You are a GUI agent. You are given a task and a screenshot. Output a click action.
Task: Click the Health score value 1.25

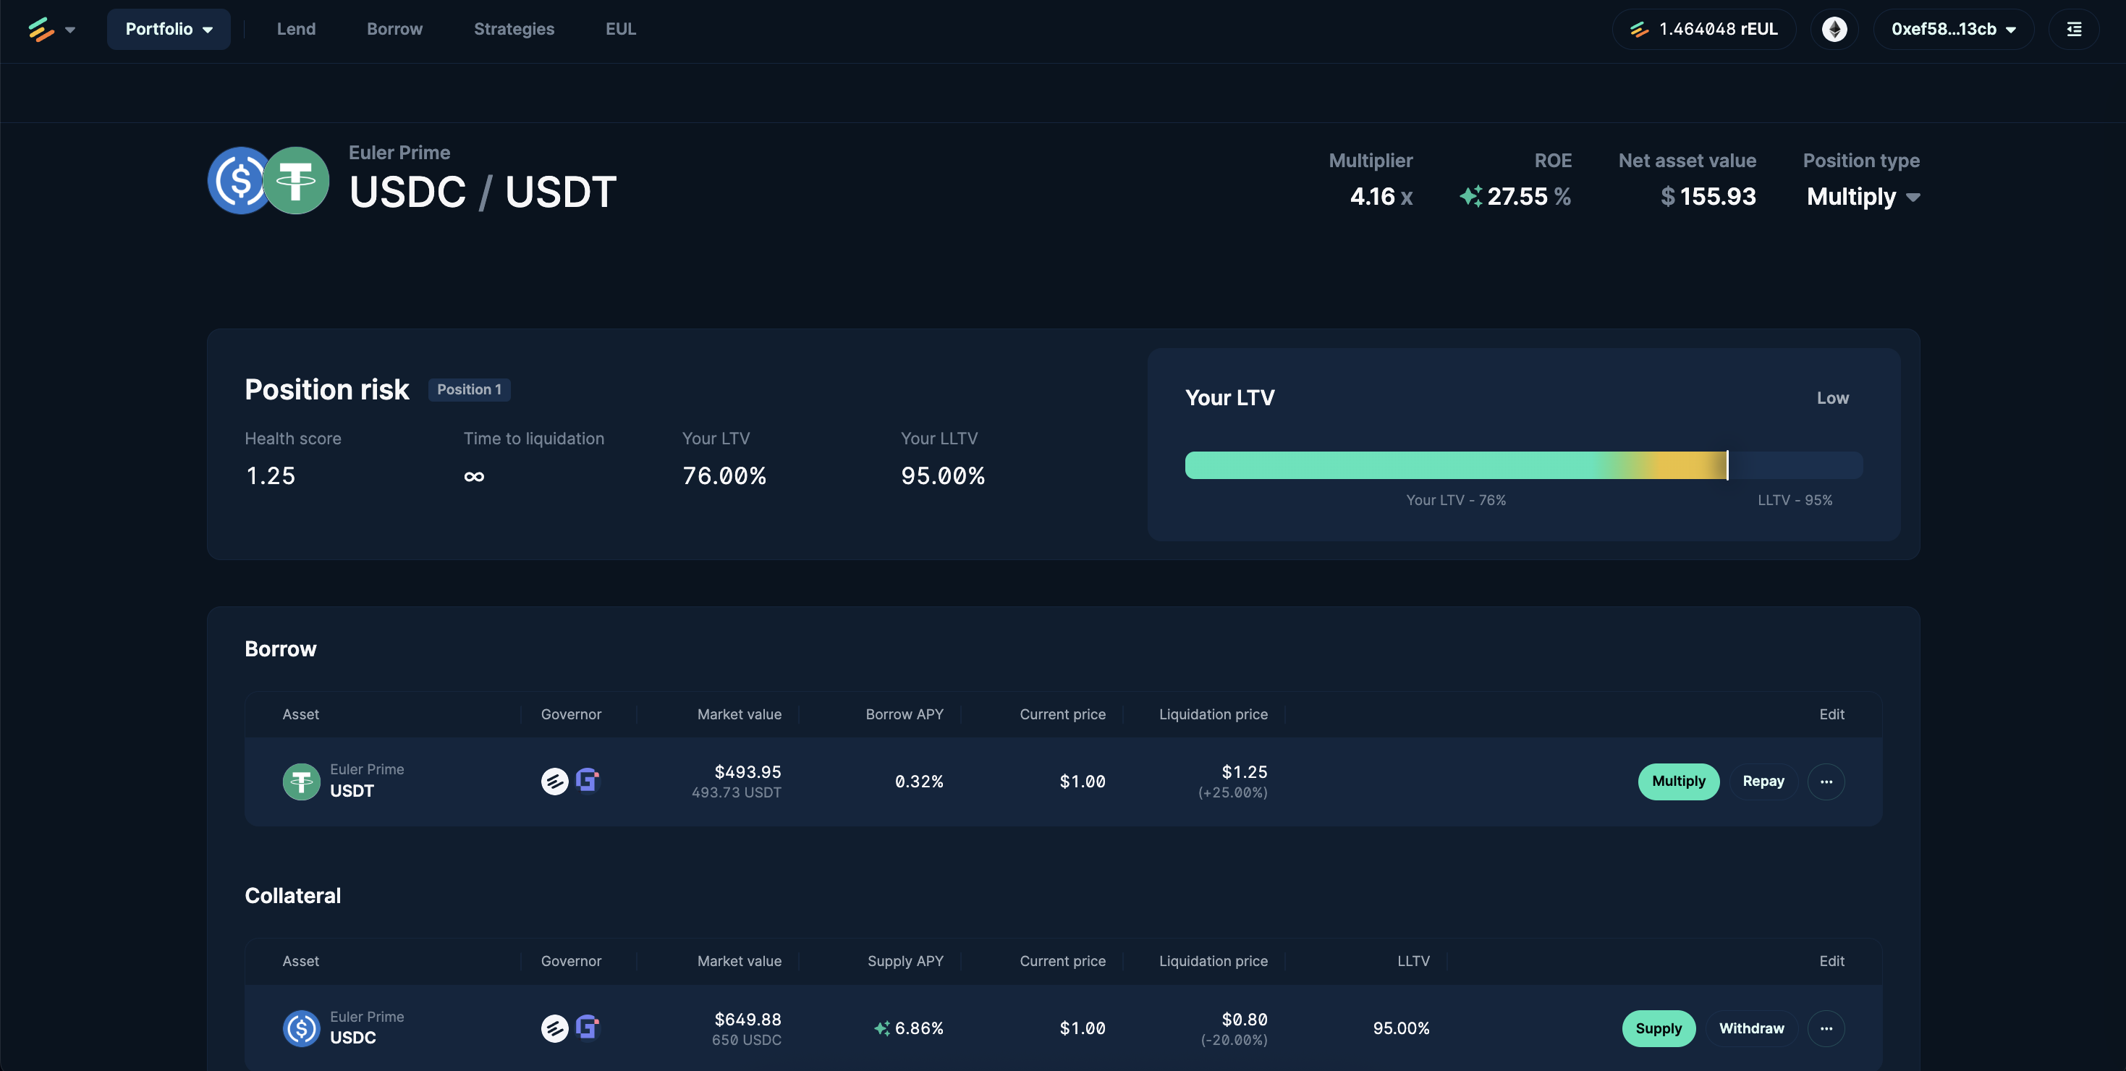(x=271, y=476)
